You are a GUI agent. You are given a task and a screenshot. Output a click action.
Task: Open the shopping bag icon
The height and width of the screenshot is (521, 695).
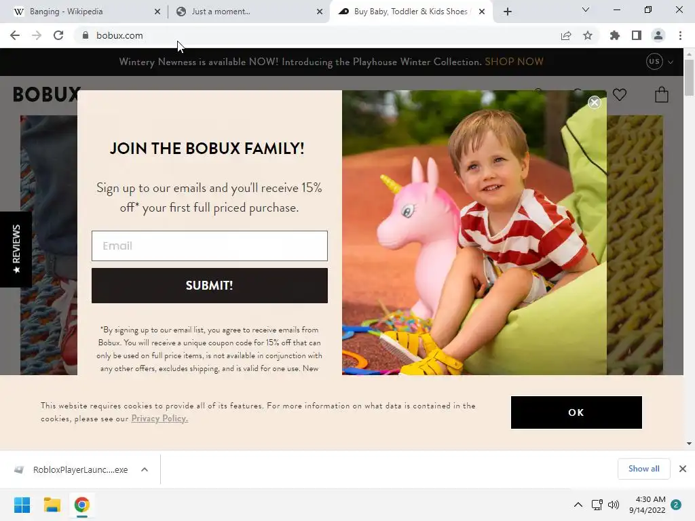(661, 94)
